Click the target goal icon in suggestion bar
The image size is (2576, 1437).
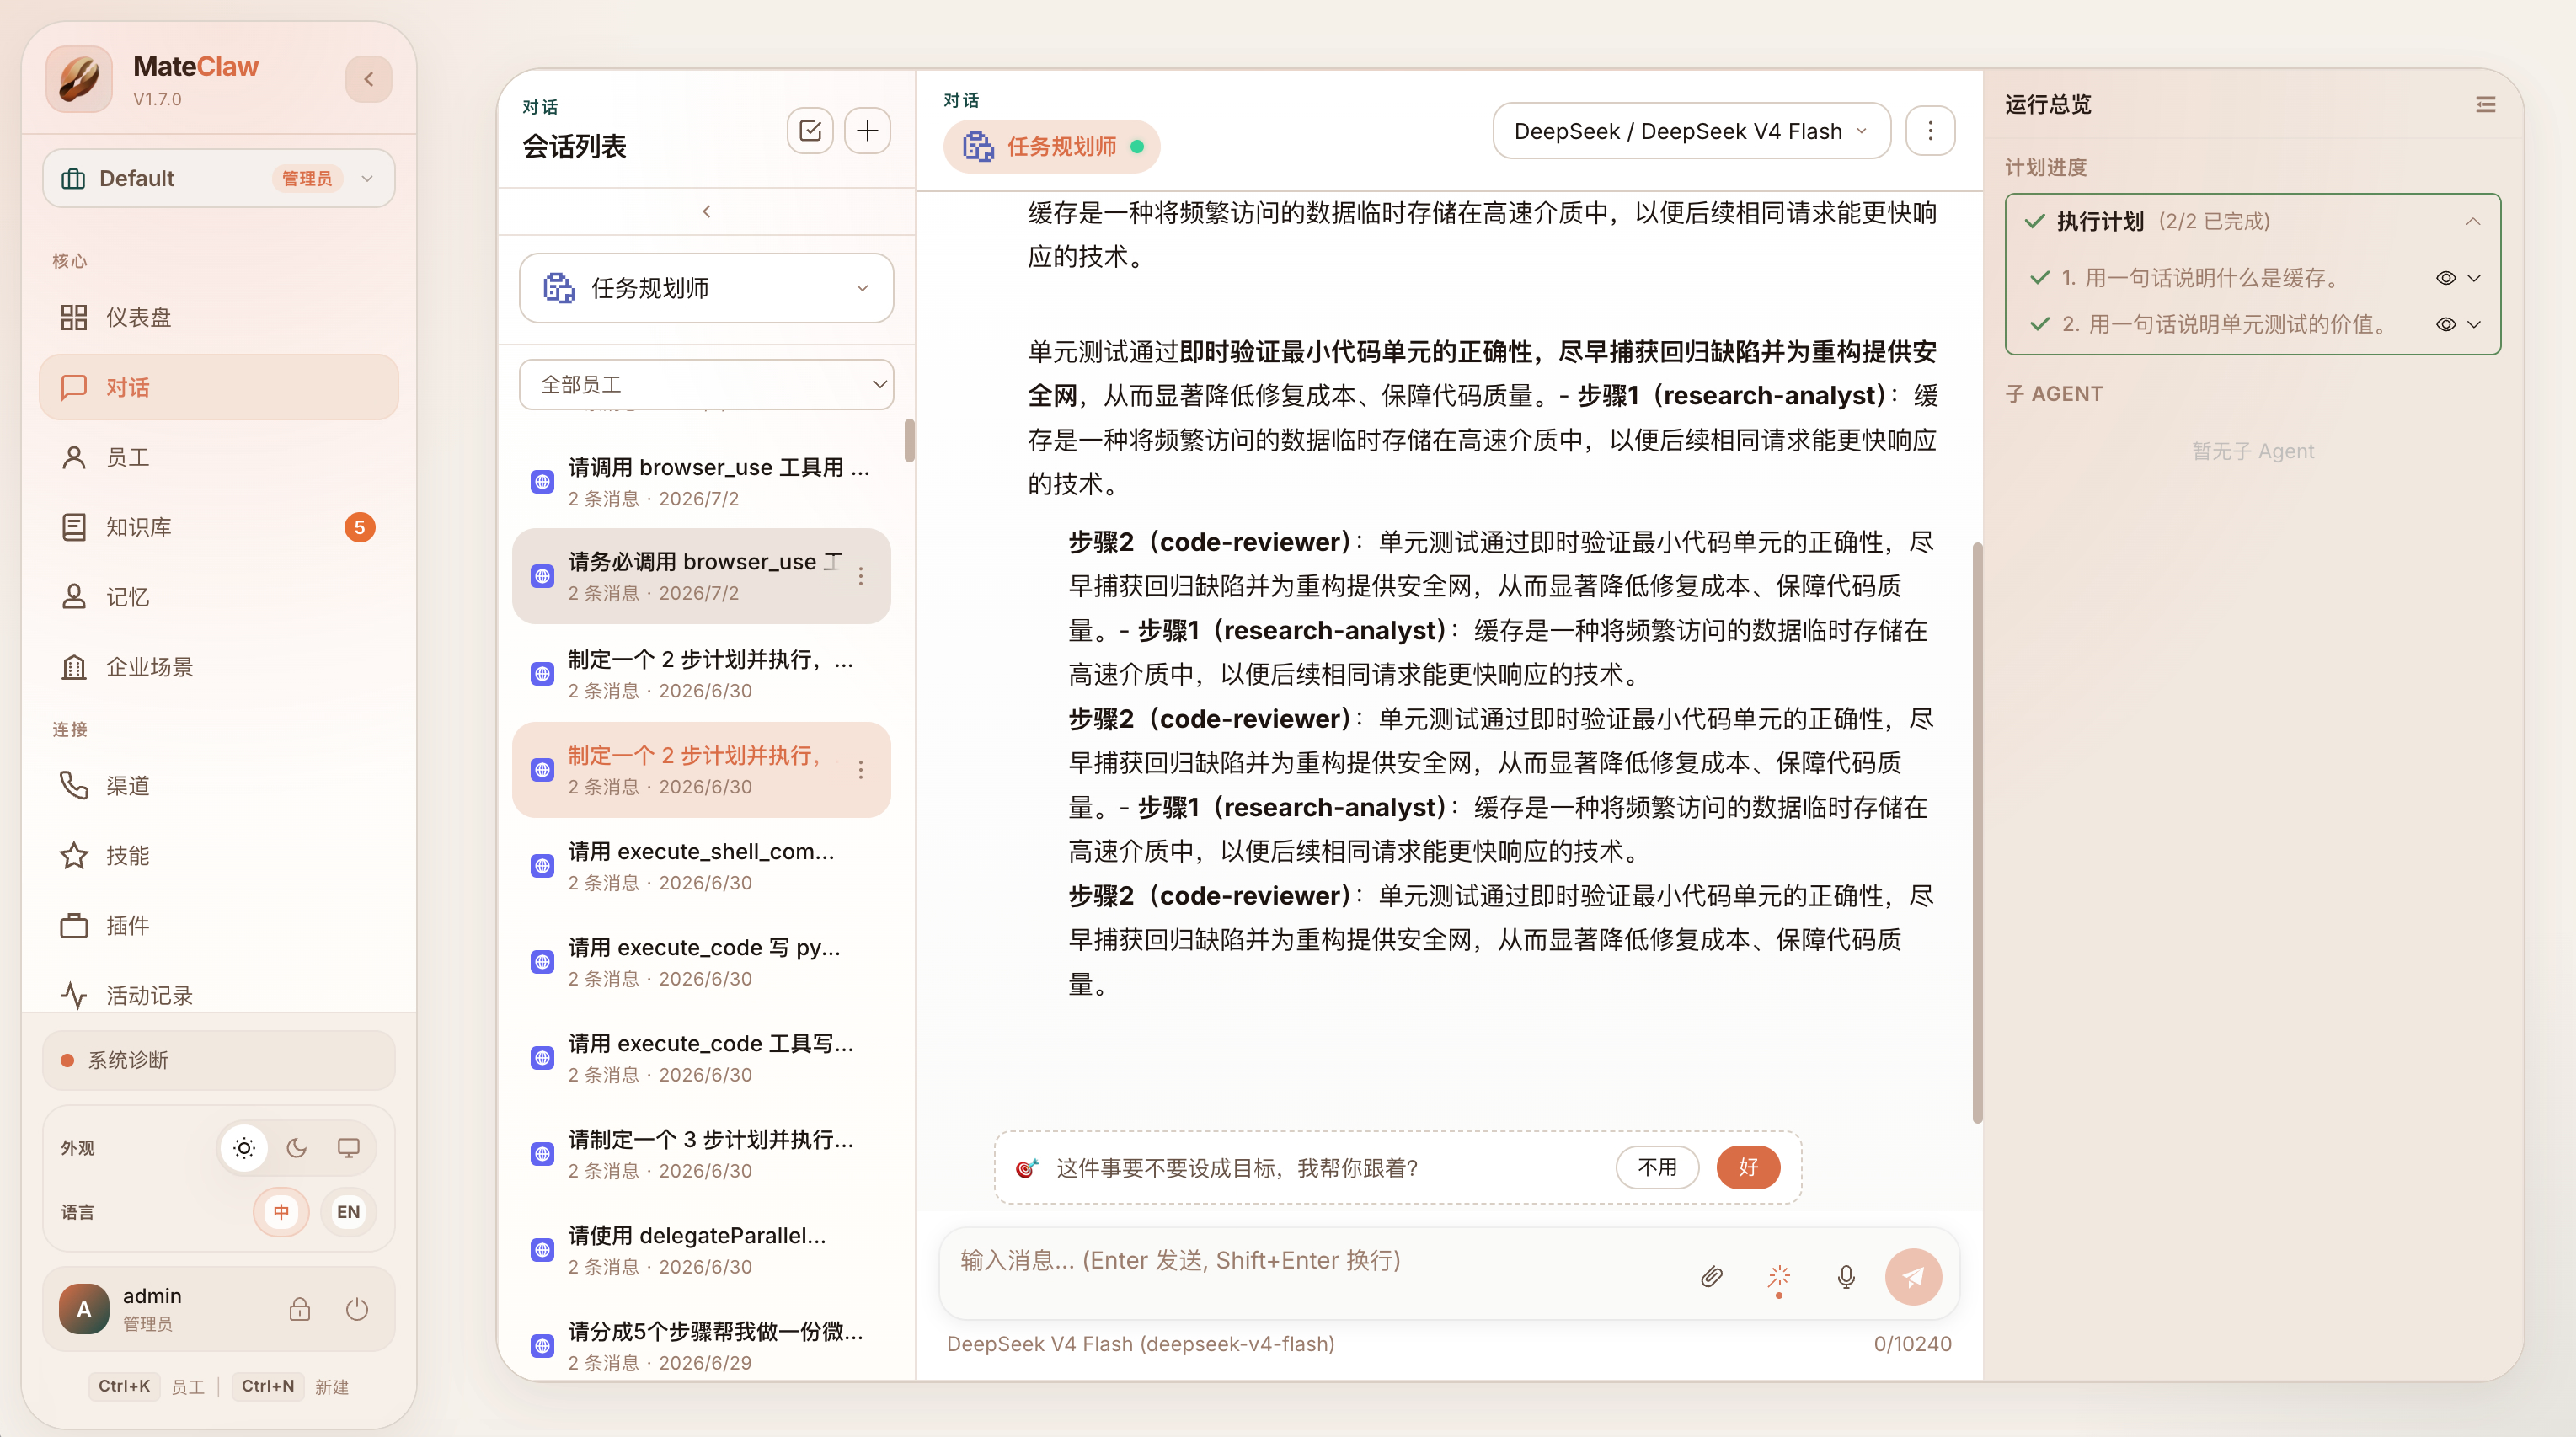[x=1027, y=1168]
